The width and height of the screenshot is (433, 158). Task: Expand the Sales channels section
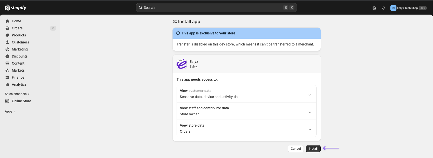click(17, 94)
